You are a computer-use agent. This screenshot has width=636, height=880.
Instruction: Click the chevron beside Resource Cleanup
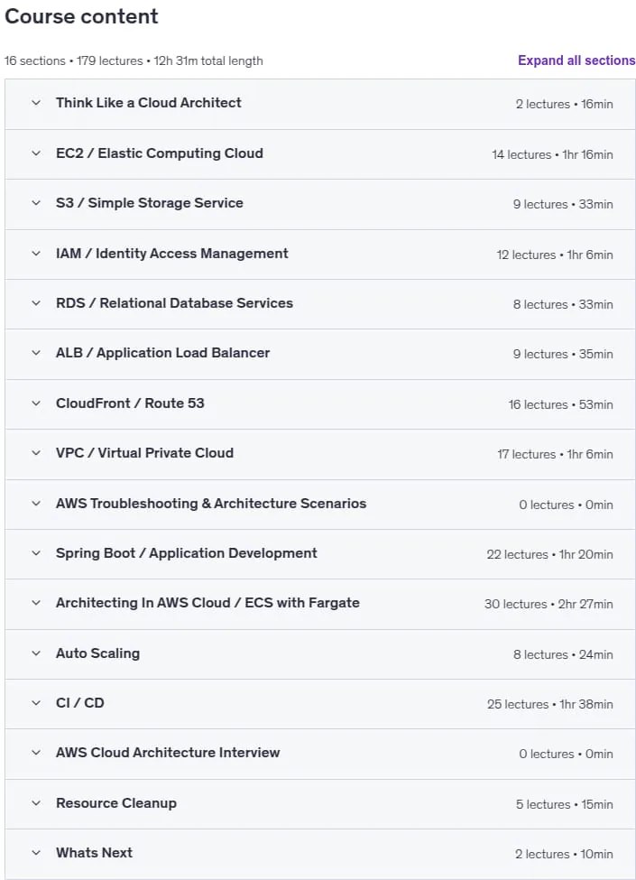tap(36, 803)
